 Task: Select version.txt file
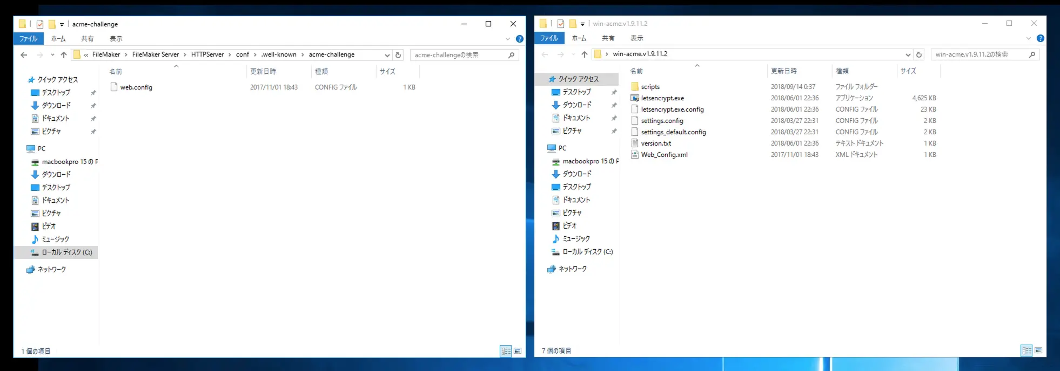(656, 143)
